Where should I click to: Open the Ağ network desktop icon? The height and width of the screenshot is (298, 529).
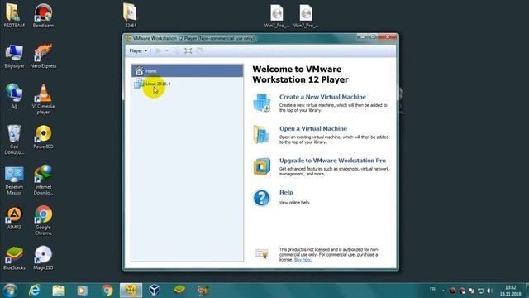[x=14, y=96]
